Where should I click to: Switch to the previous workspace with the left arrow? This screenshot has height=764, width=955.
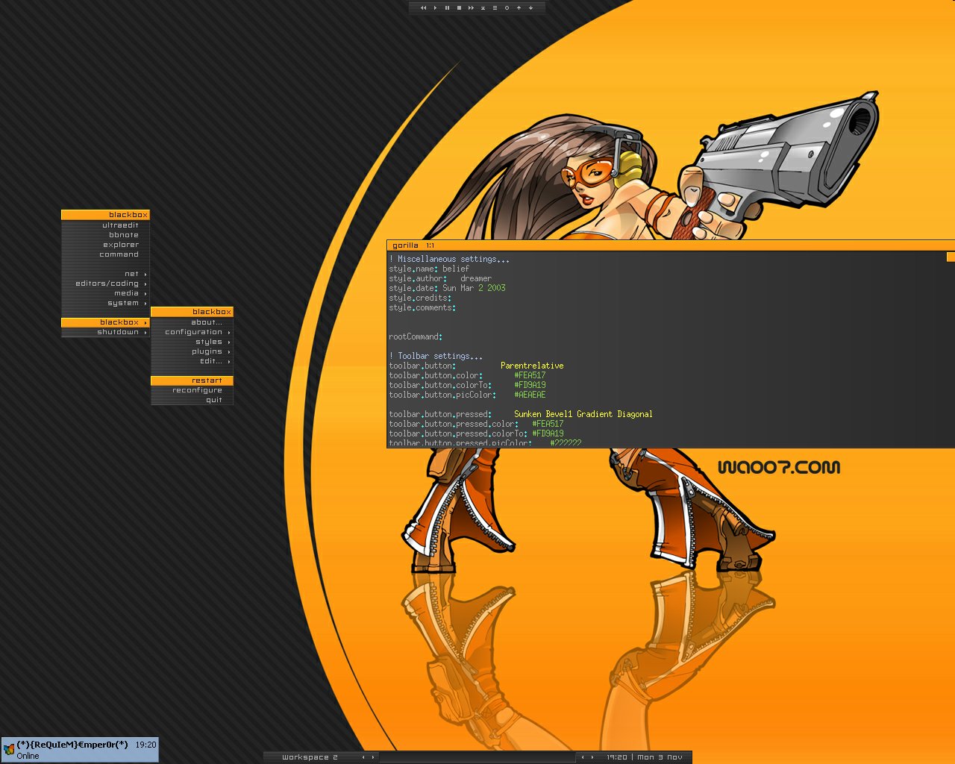click(363, 757)
